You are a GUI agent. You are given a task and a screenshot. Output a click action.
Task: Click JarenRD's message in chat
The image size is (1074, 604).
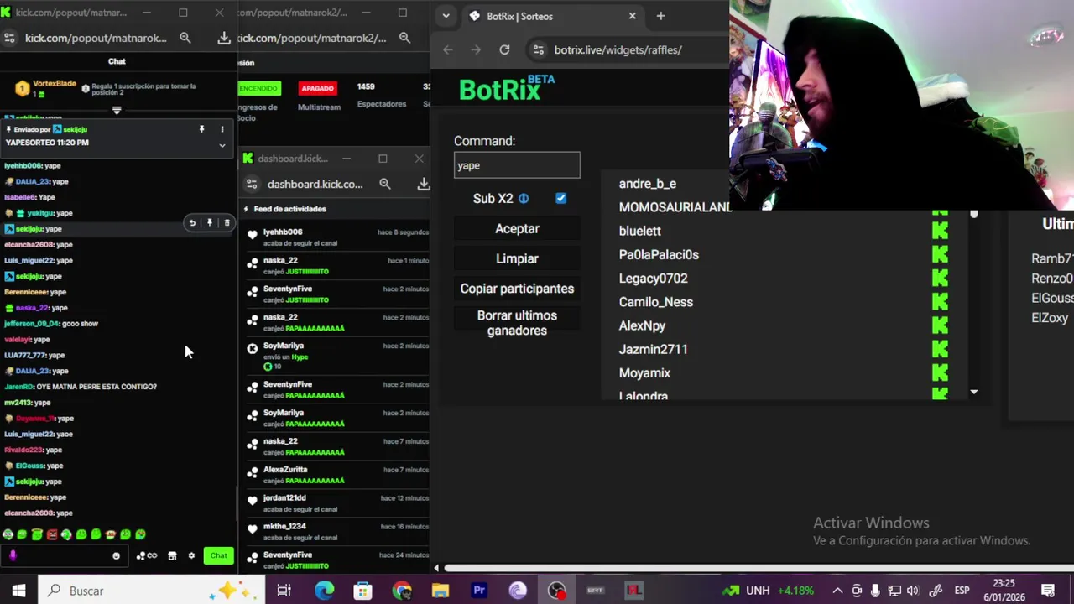click(81, 387)
